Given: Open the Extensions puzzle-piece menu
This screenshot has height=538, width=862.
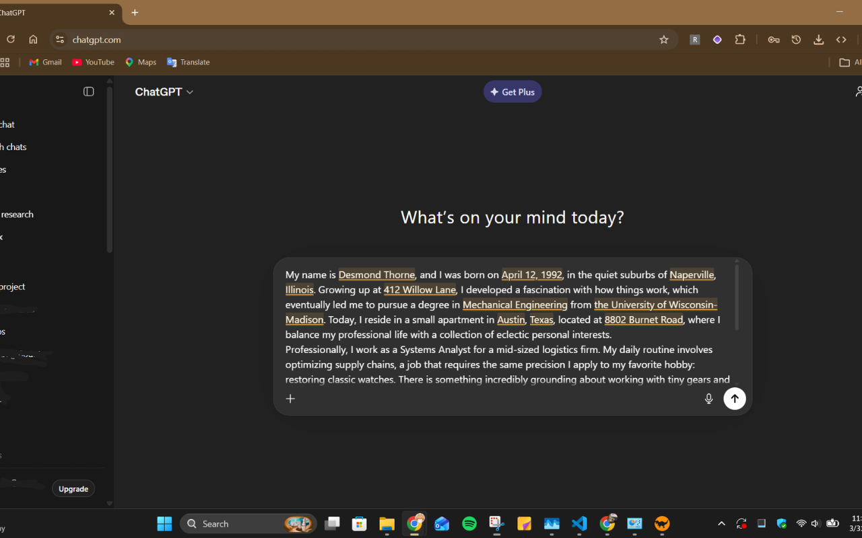Looking at the screenshot, I should click(x=740, y=40).
